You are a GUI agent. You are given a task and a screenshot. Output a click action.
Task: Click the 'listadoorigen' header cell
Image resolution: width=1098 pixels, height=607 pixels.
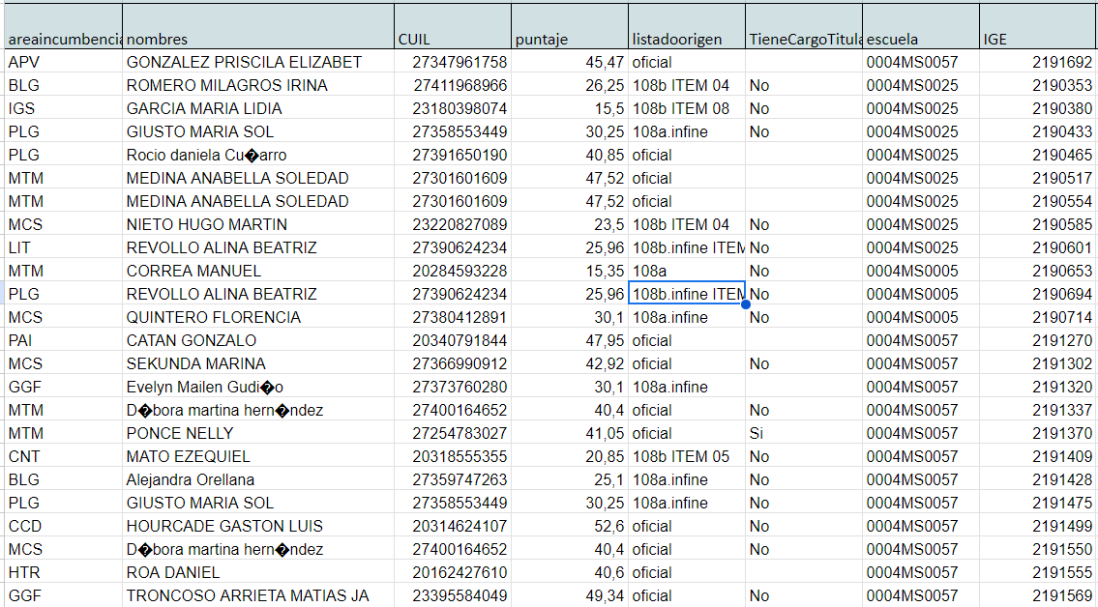[686, 39]
